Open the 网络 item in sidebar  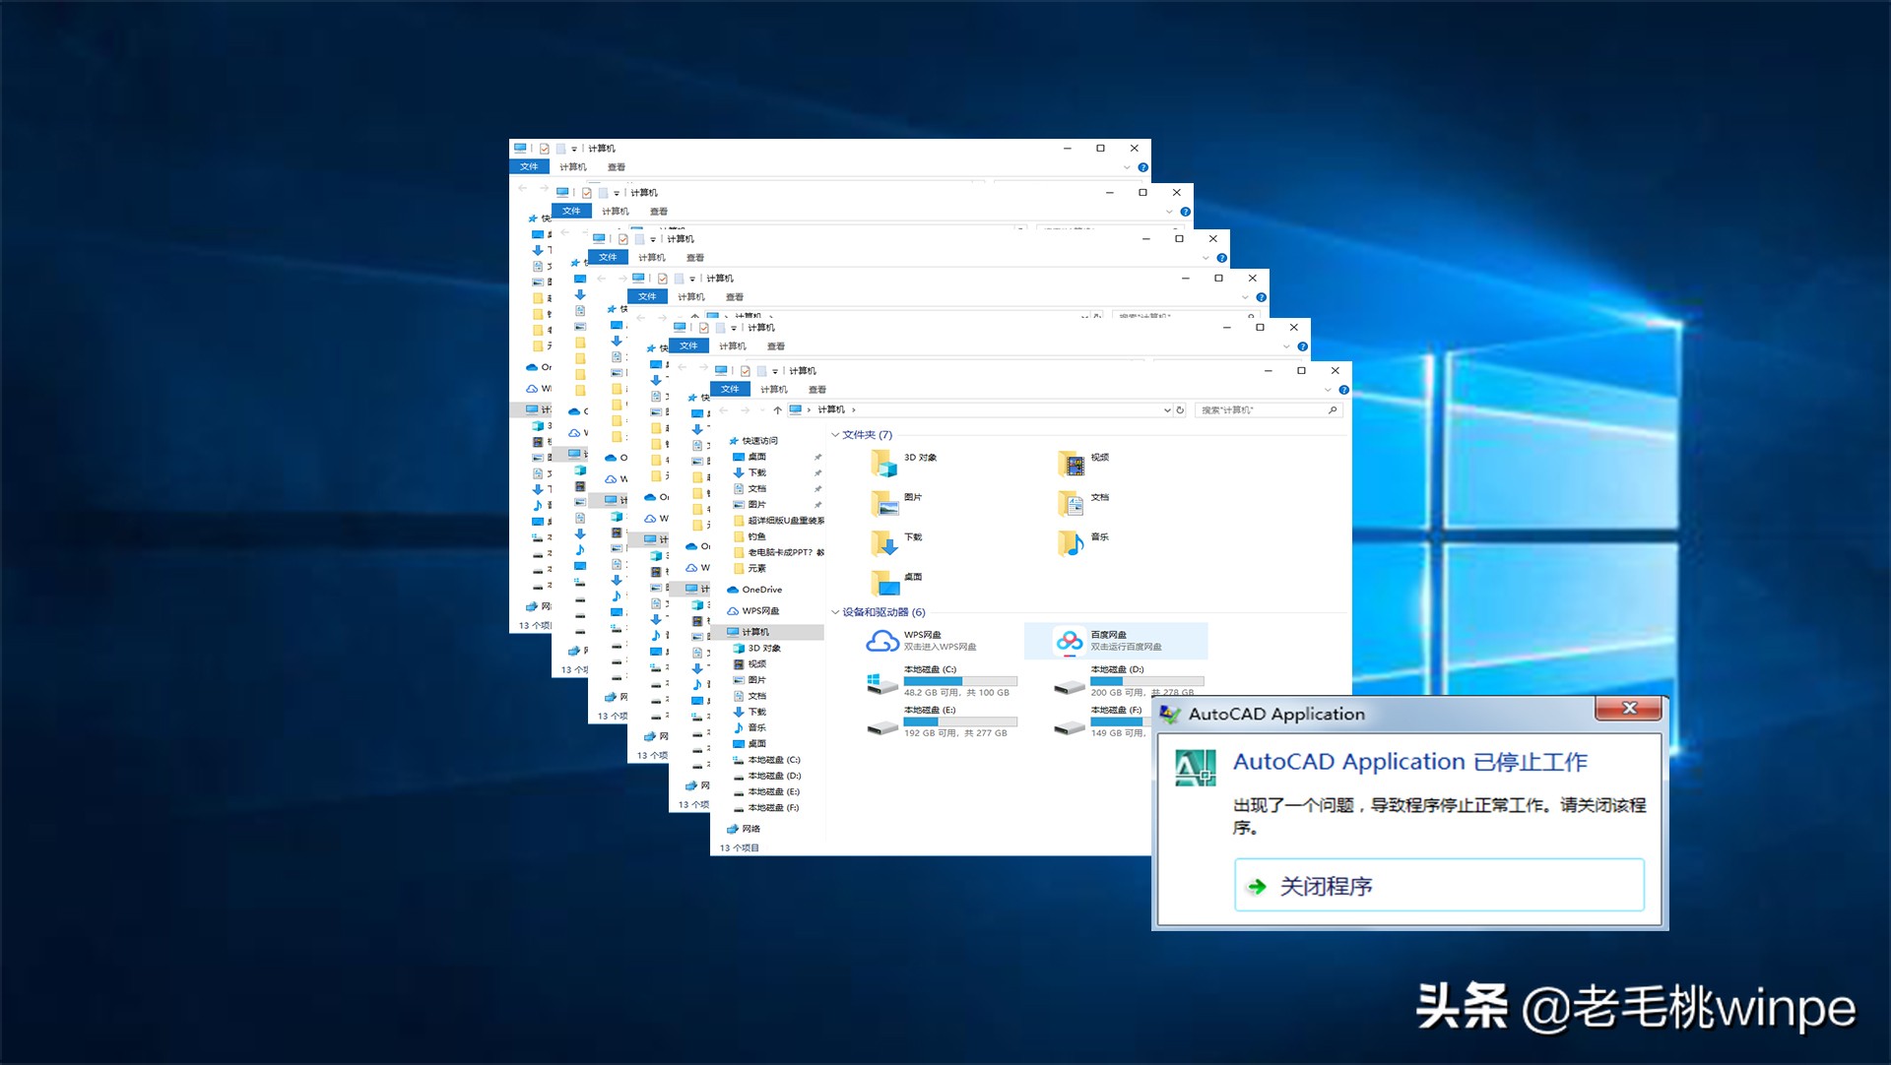749,829
